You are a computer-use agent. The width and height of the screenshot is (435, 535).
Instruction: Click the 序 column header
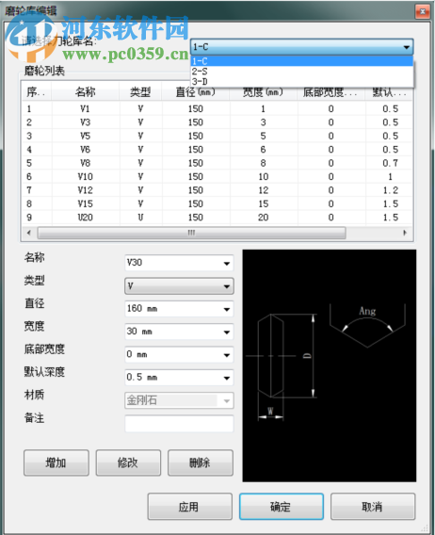pos(37,91)
